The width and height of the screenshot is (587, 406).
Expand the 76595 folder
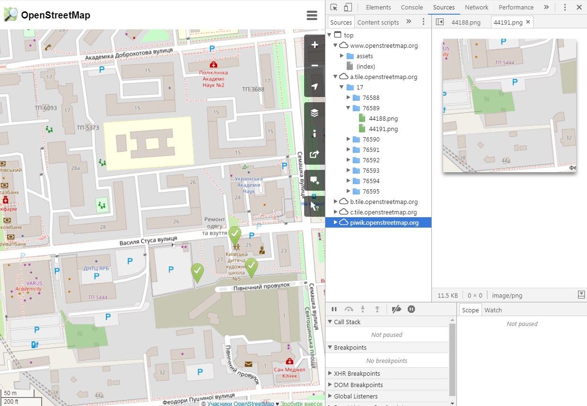click(348, 191)
